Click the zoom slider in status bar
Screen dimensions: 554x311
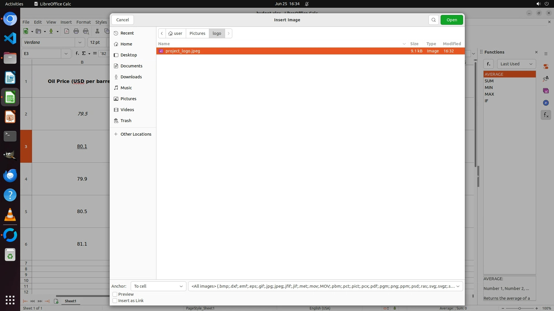coord(519,308)
